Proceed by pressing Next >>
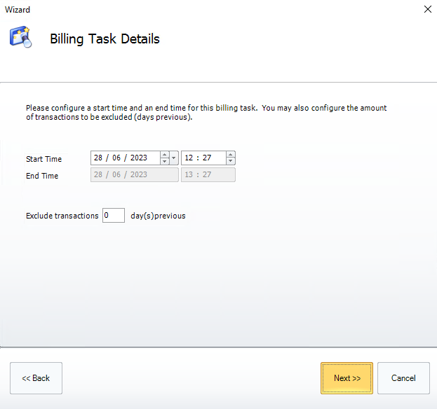The height and width of the screenshot is (409, 437). (347, 378)
